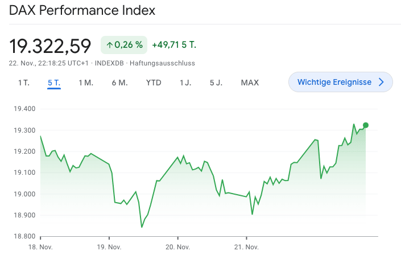Display the 5 J. chart range
The image size is (401, 259).
coord(216,83)
